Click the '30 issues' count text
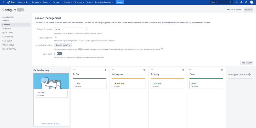This screenshot has height=128, width=256. 156,86
